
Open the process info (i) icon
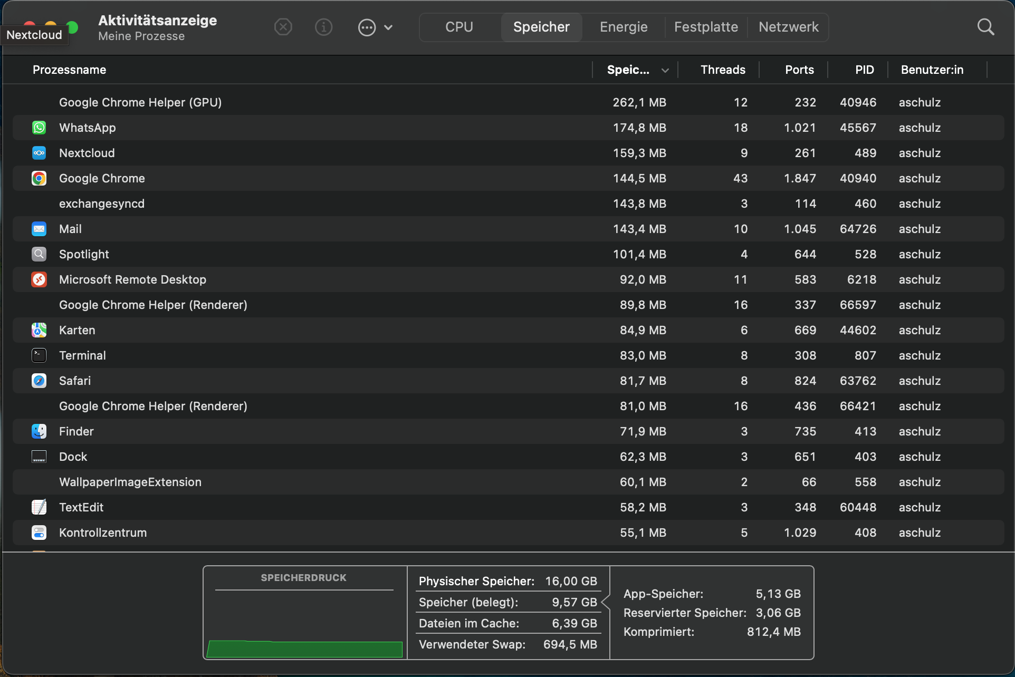(323, 27)
